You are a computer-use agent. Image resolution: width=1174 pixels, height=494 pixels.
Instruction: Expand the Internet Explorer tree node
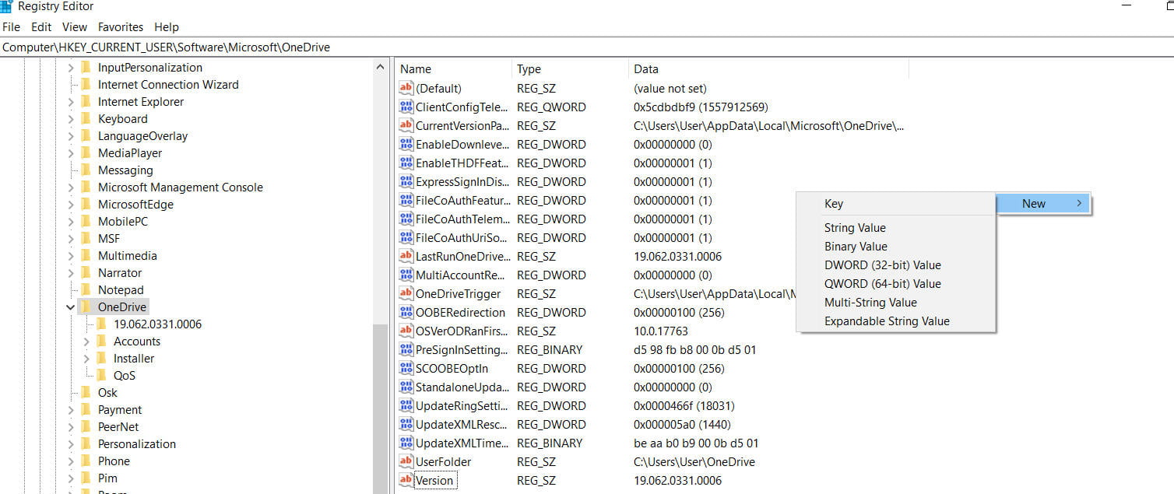(71, 102)
